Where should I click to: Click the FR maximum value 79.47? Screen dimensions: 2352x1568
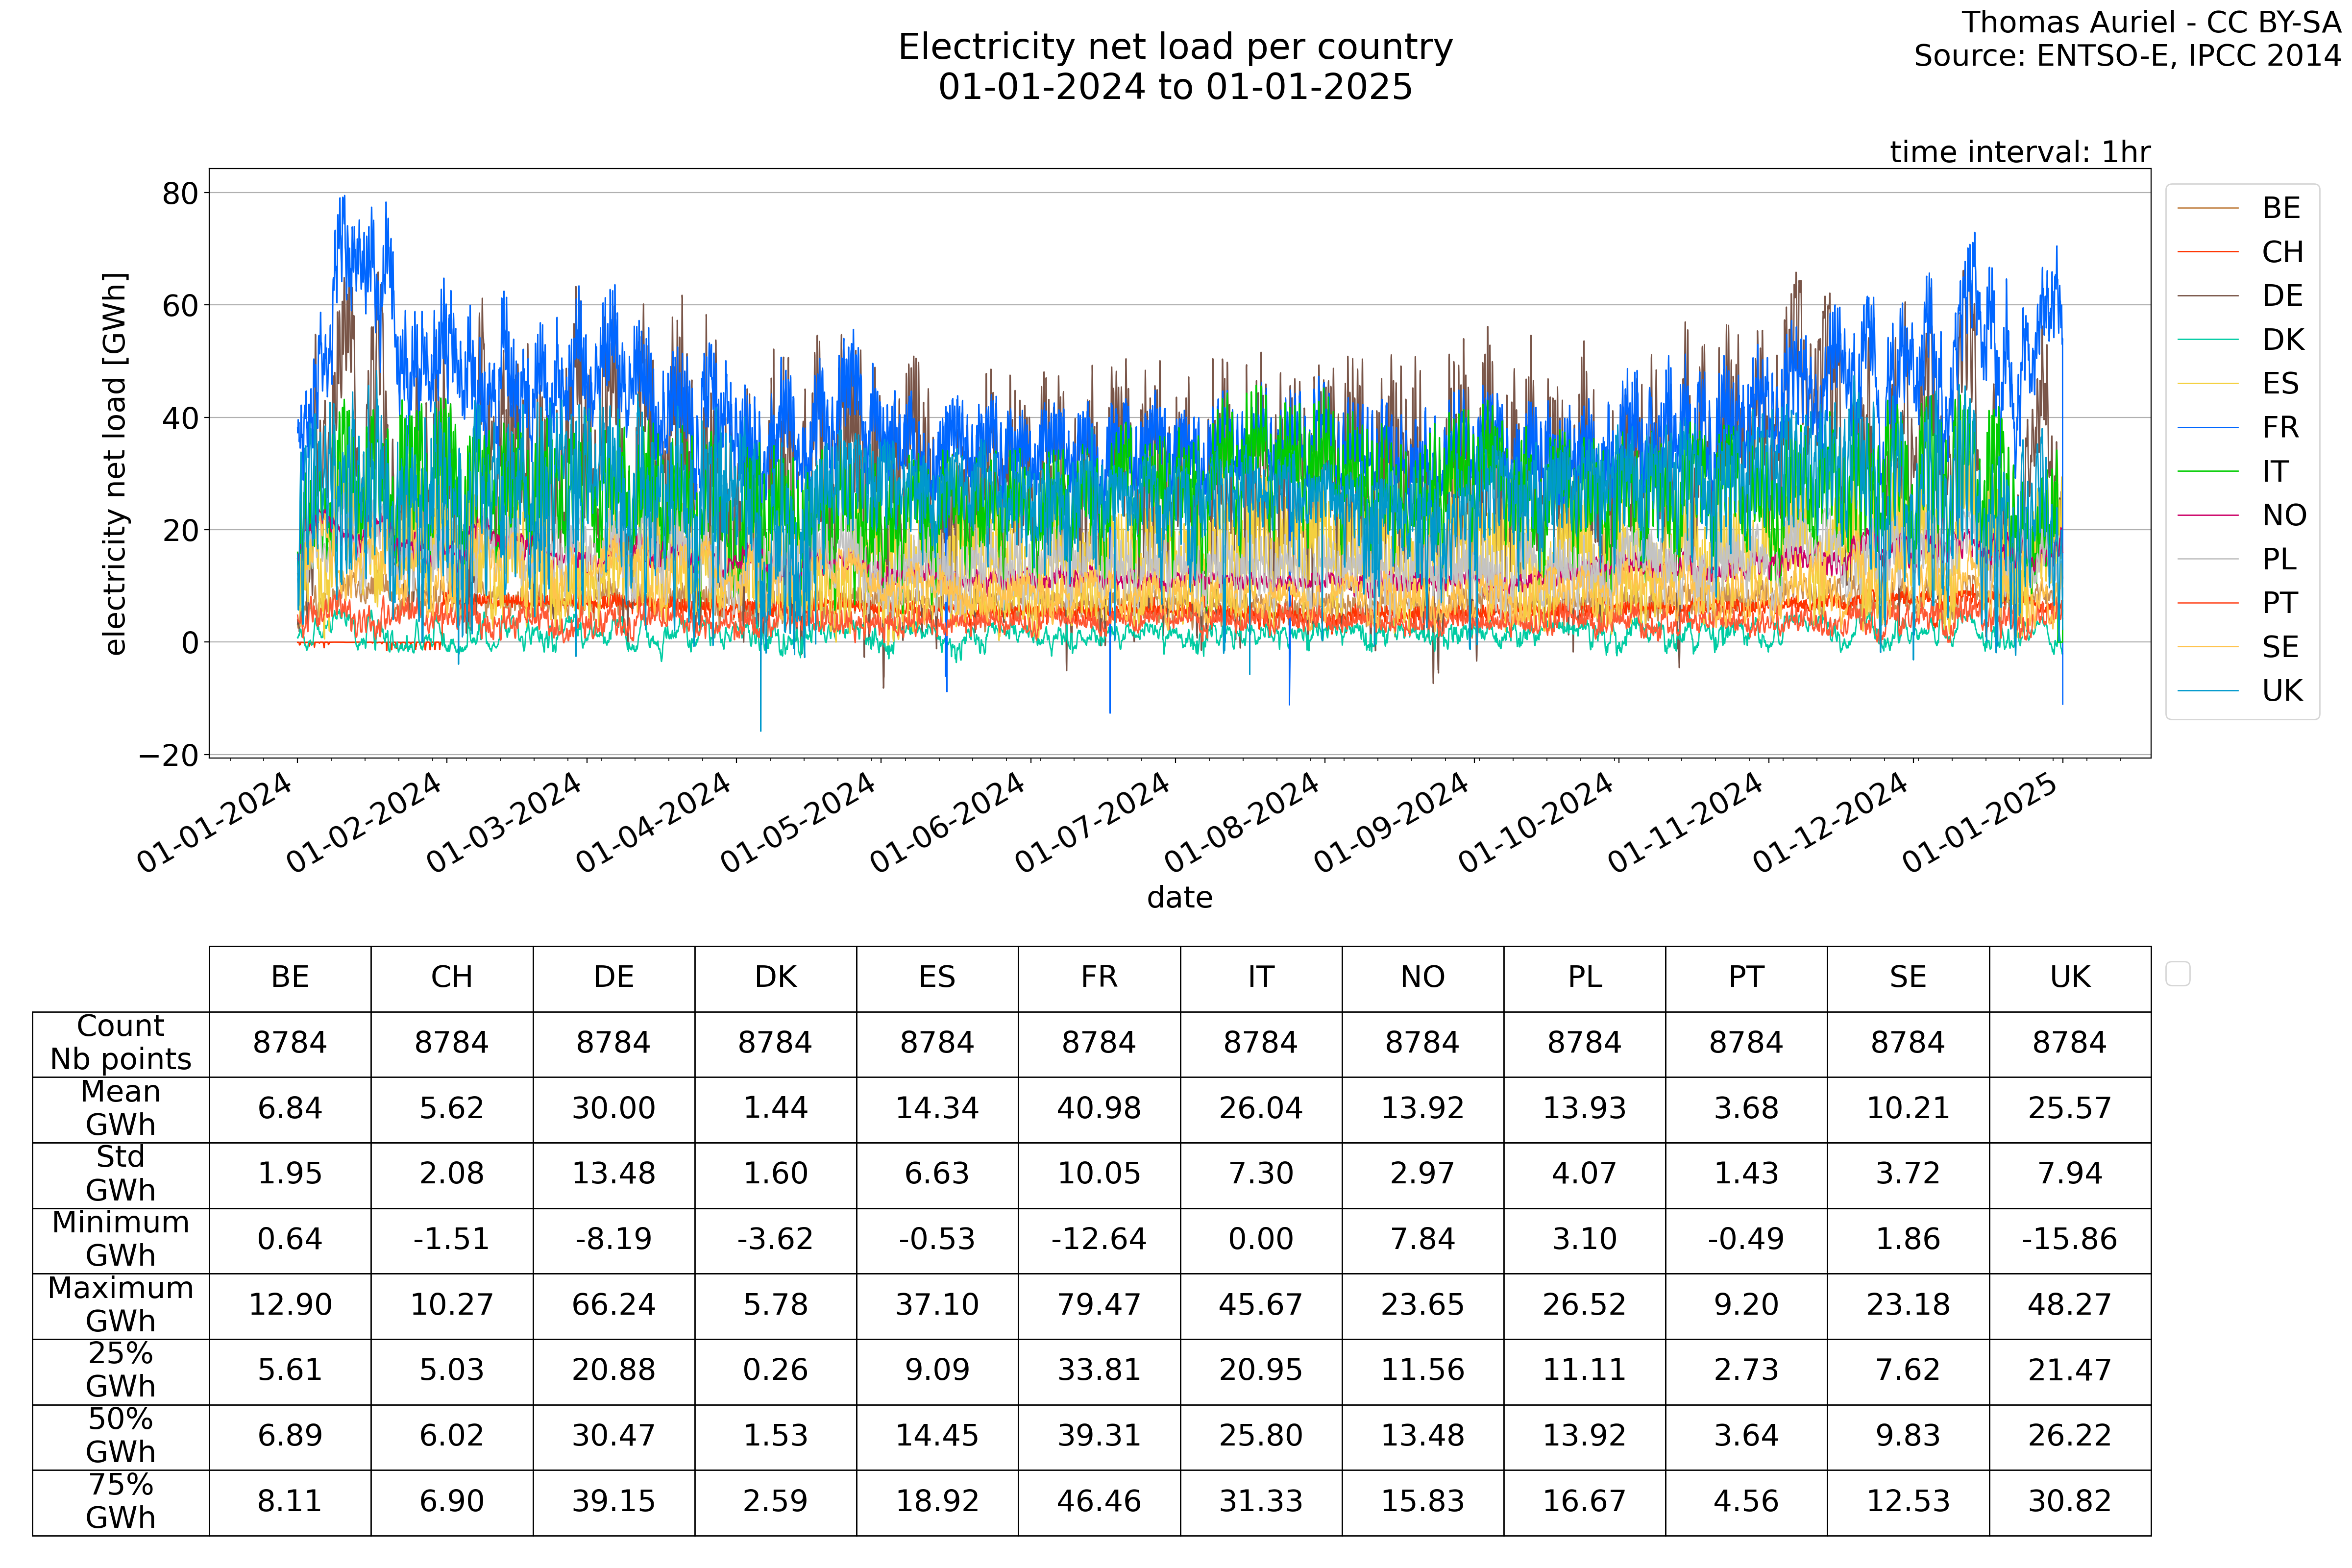(x=1098, y=1305)
